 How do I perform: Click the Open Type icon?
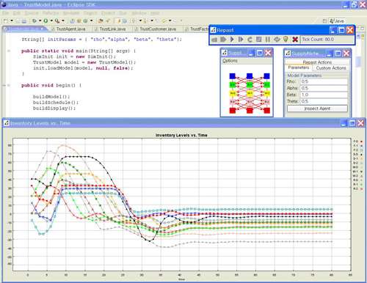click(x=101, y=21)
